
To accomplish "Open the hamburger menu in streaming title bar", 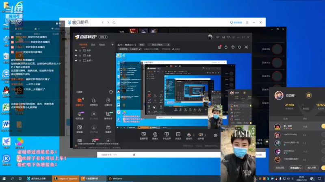I will tap(233, 37).
